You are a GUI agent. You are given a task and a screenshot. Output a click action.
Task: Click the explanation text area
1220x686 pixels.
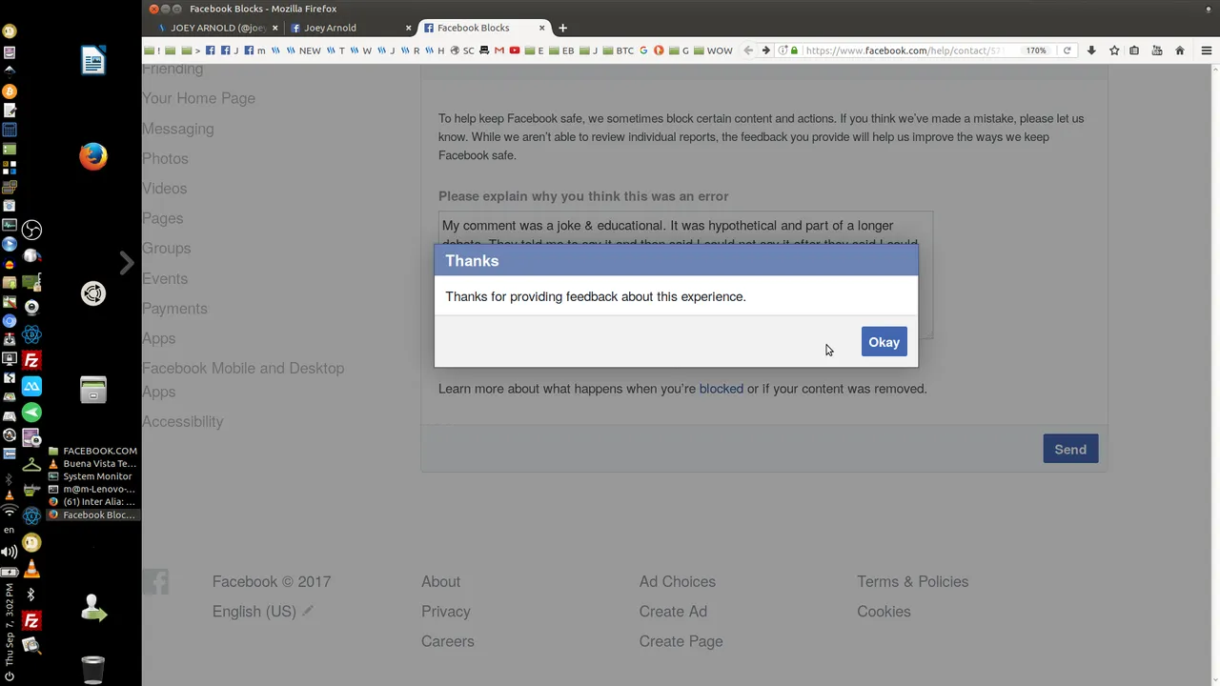(x=685, y=274)
